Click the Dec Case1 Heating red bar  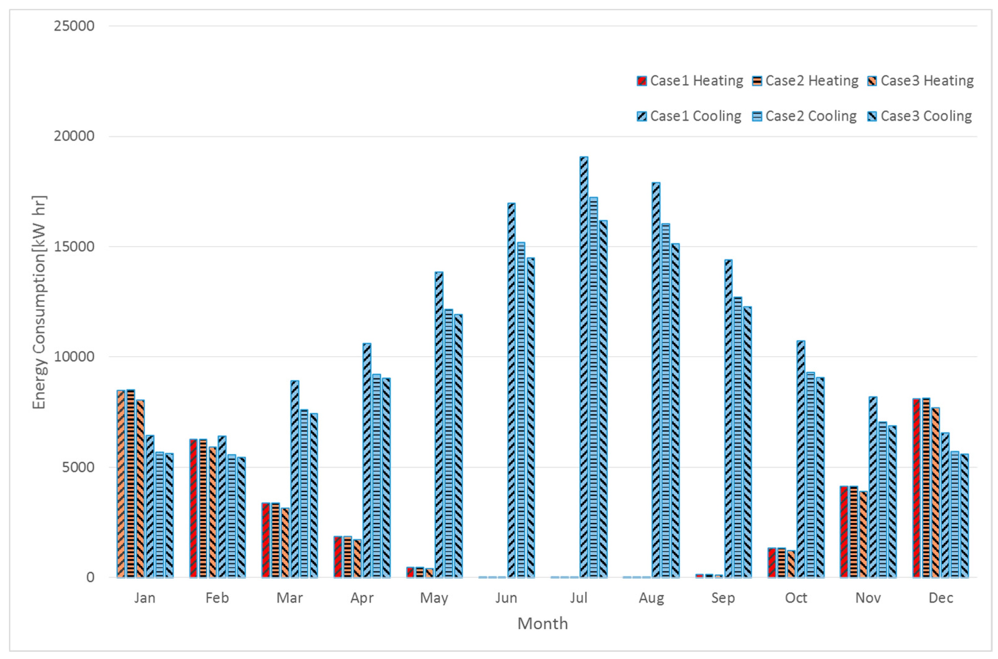pos(917,488)
